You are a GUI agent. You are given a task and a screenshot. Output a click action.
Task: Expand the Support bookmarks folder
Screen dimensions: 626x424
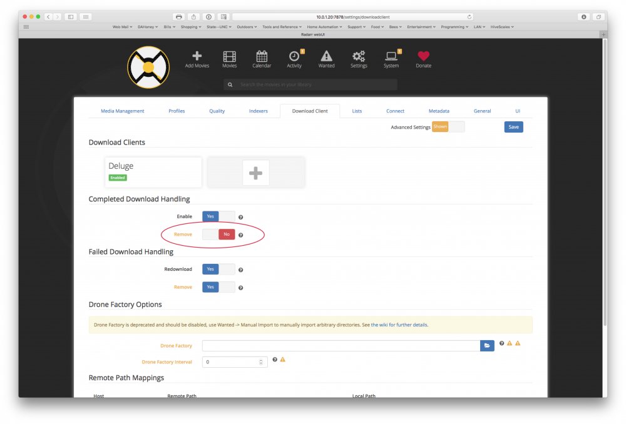tap(357, 27)
